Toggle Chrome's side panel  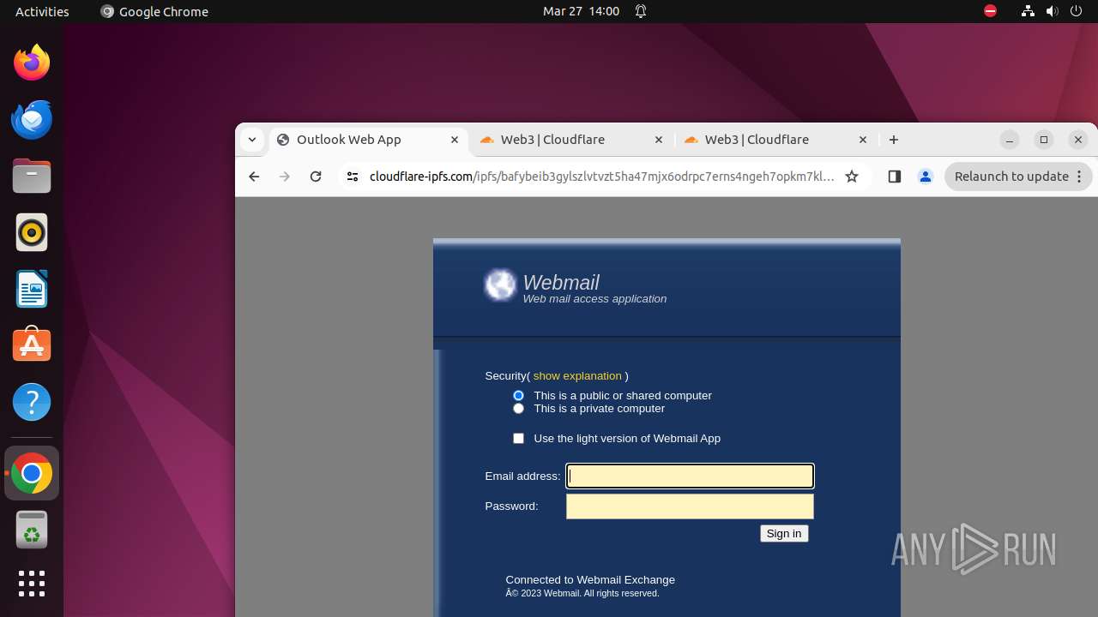[x=895, y=177]
